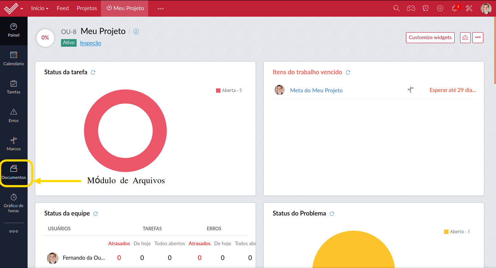Click Customize widgets button
Image resolution: width=496 pixels, height=268 pixels.
click(x=430, y=37)
